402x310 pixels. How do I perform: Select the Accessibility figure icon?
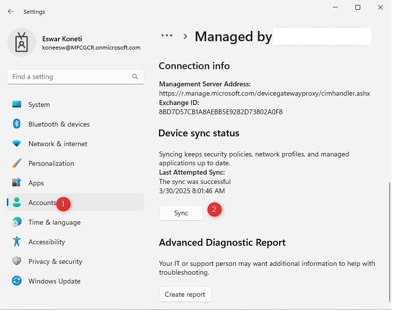(17, 242)
